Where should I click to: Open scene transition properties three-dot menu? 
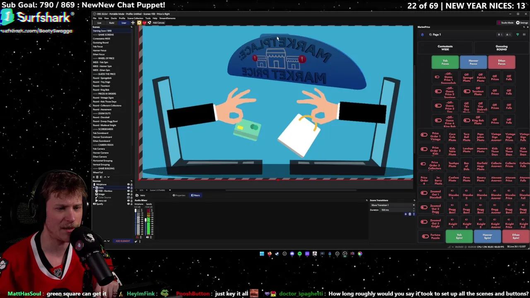point(414,214)
